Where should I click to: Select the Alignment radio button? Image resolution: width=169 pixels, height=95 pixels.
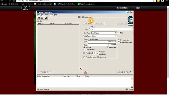[98, 52]
